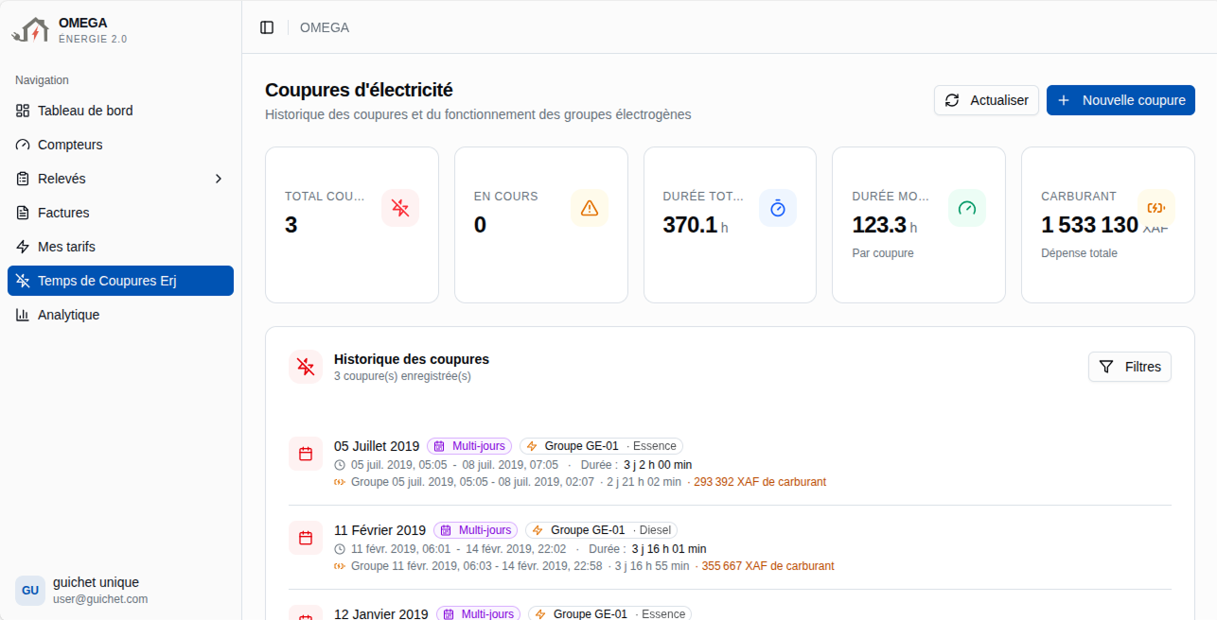Image resolution: width=1217 pixels, height=620 pixels.
Task: Open the Filtres panel
Action: click(1130, 367)
